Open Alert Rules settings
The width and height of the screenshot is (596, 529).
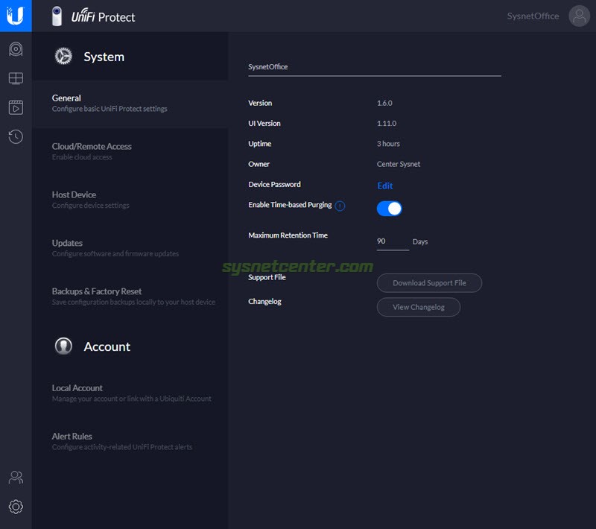(130, 442)
